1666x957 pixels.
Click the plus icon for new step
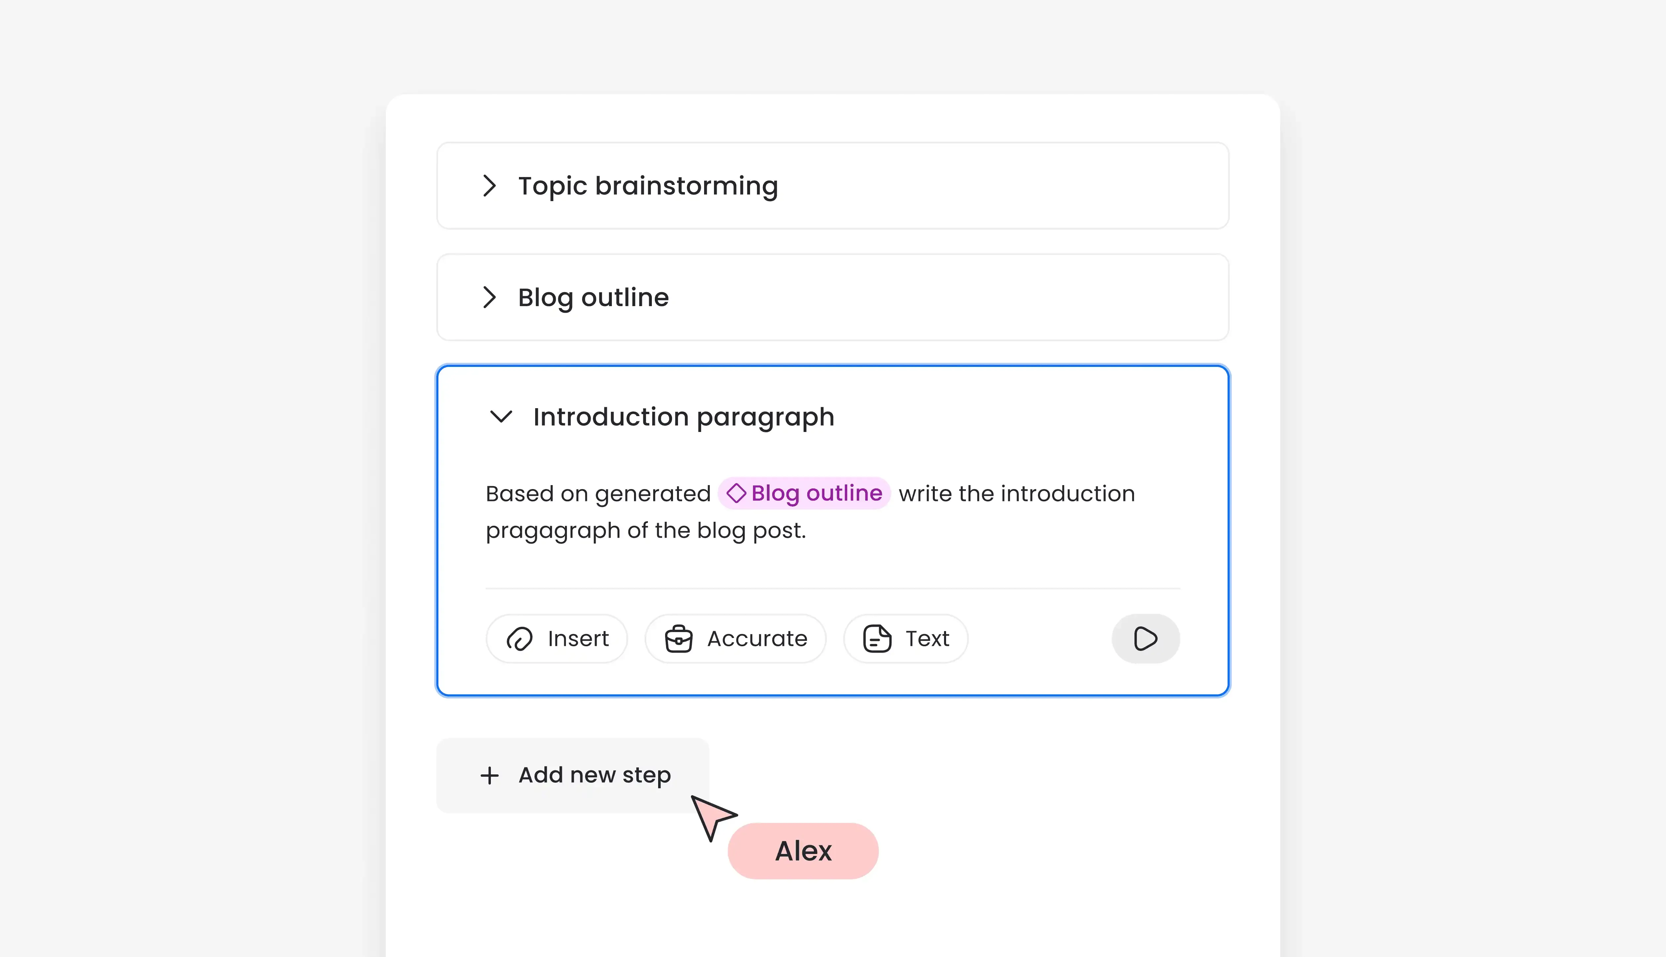coord(489,776)
